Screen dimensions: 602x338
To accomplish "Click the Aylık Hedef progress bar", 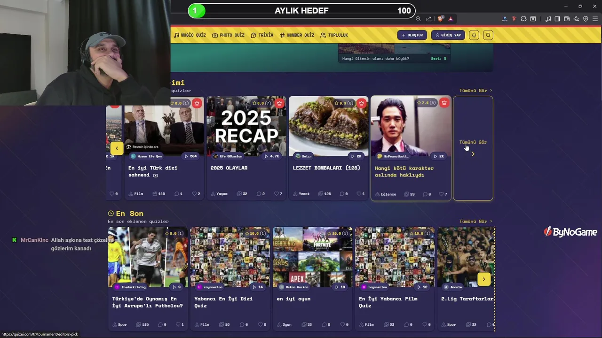I will pos(301,11).
